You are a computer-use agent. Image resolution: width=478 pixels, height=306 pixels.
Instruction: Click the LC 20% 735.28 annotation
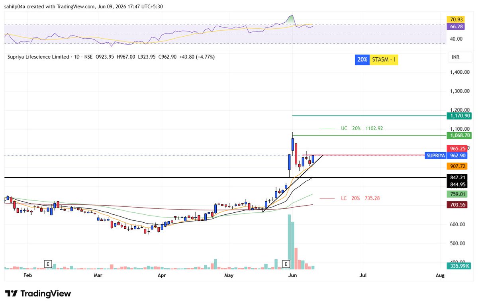tap(360, 198)
